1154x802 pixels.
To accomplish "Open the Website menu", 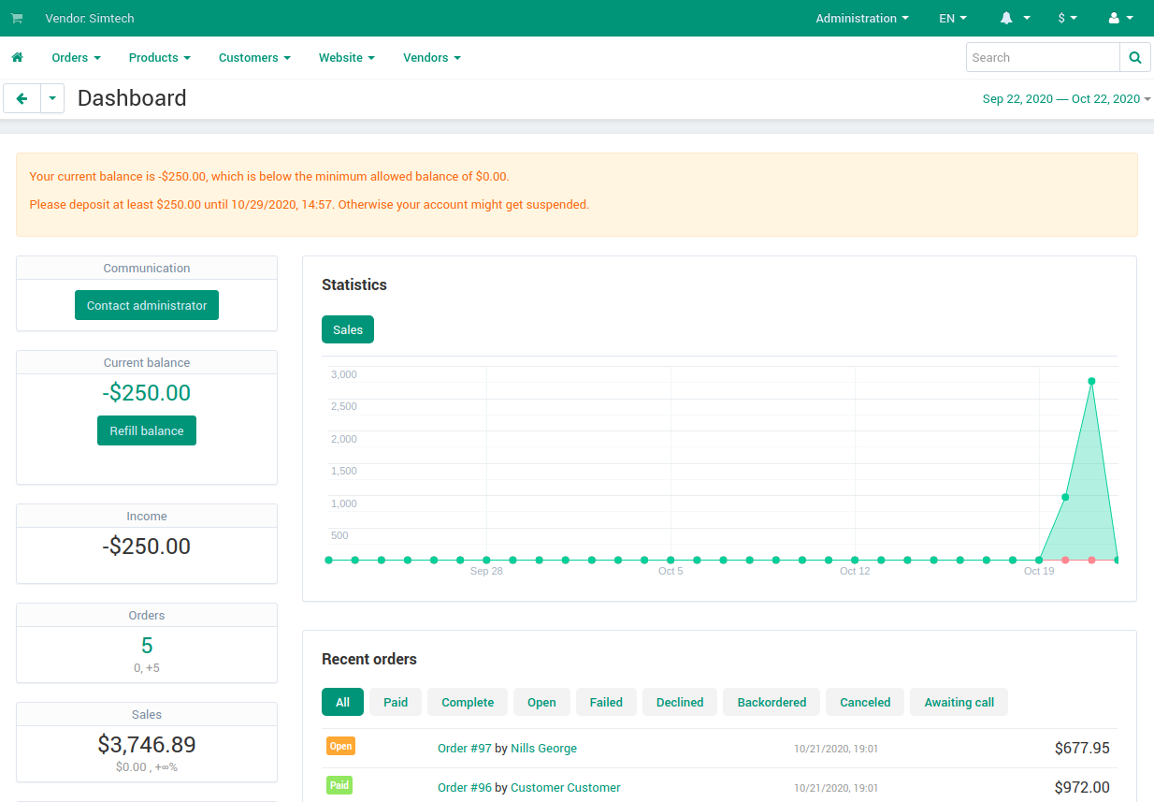I will coord(346,58).
